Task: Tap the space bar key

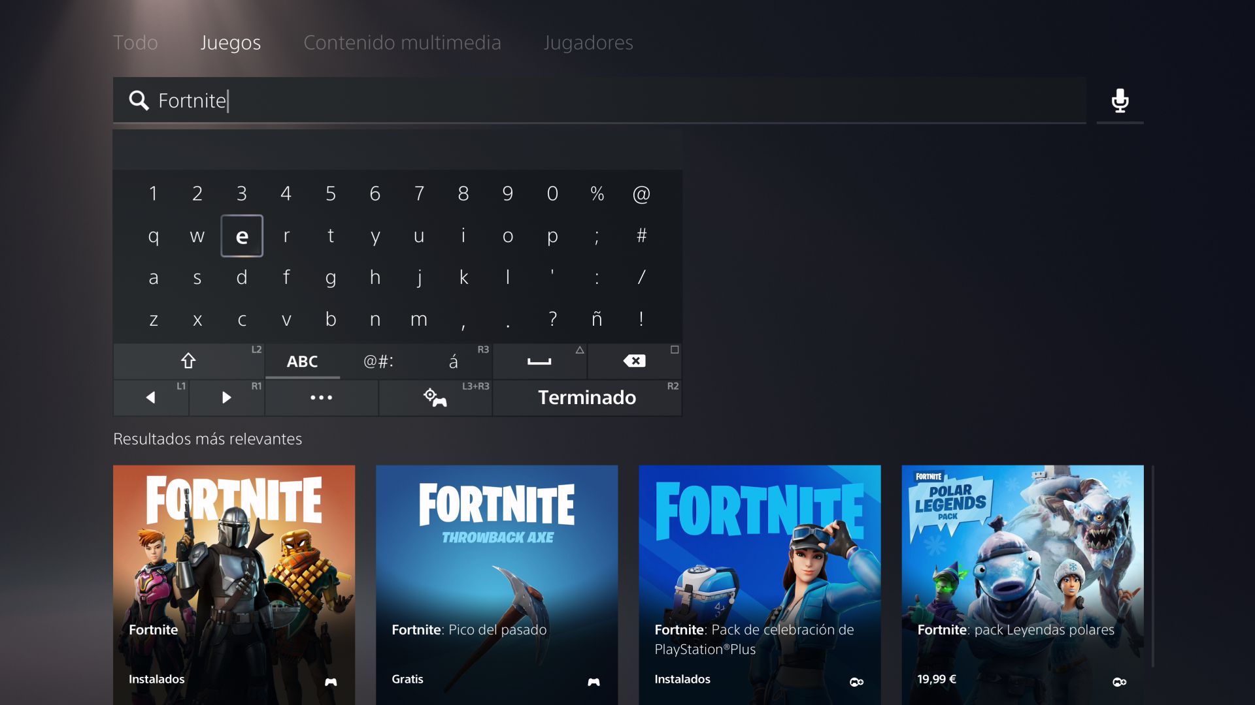Action: [539, 361]
